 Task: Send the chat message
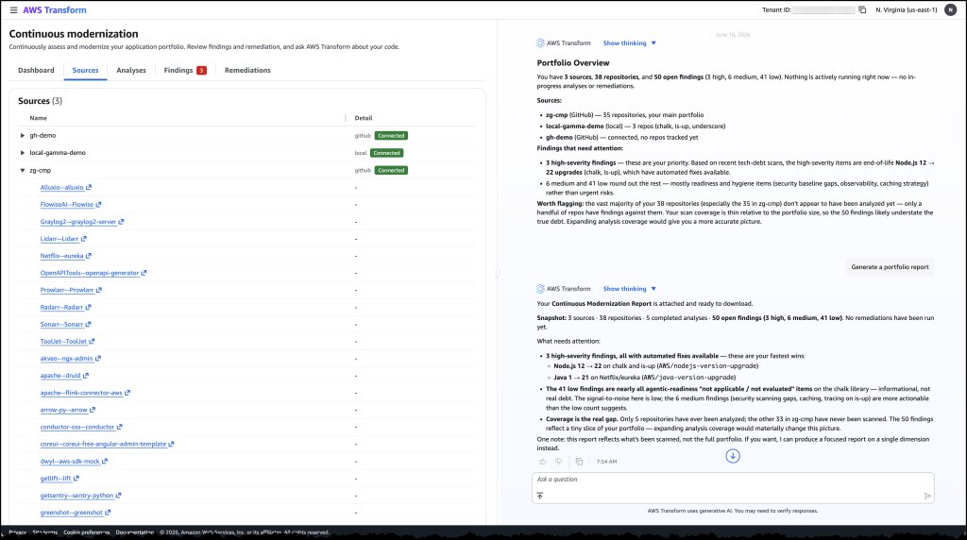click(927, 496)
